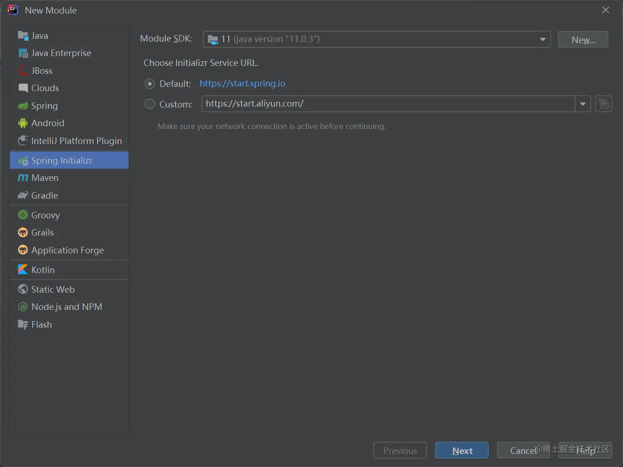Screen dimensions: 623x467
Task: Click the Clouds speech bubble icon
Action: pyautogui.click(x=23, y=88)
